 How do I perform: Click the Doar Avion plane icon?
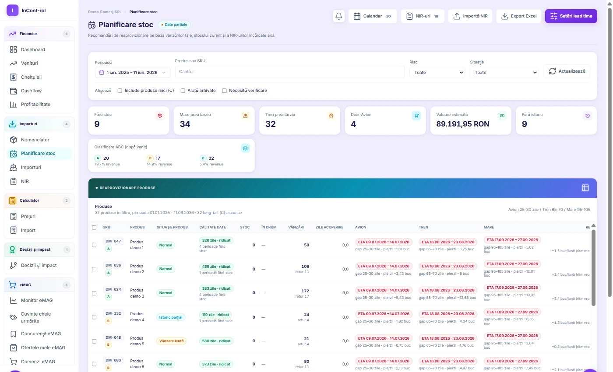point(416,116)
